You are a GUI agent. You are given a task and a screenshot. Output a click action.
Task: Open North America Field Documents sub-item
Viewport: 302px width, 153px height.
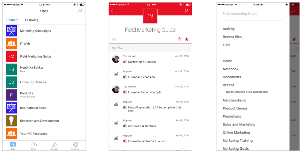(247, 92)
